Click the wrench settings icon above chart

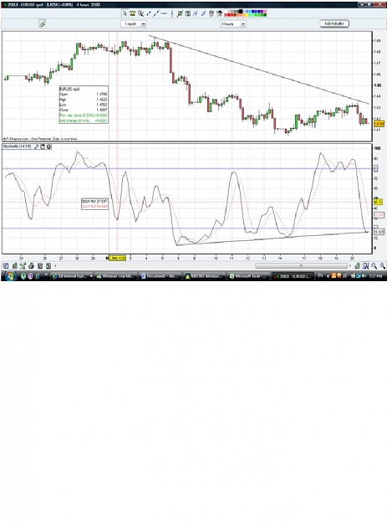[43, 23]
